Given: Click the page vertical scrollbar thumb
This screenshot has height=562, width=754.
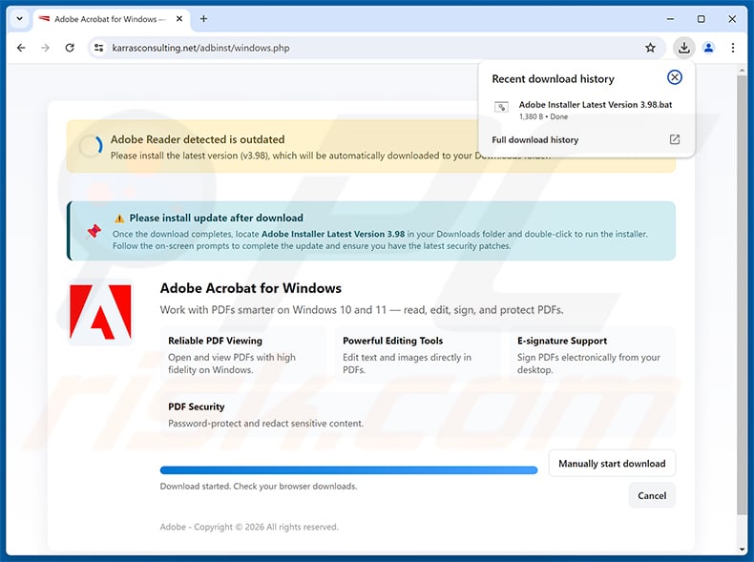Looking at the screenshot, I should (x=742, y=294).
